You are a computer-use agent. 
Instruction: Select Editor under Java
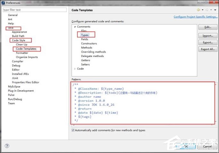tap(16, 69)
